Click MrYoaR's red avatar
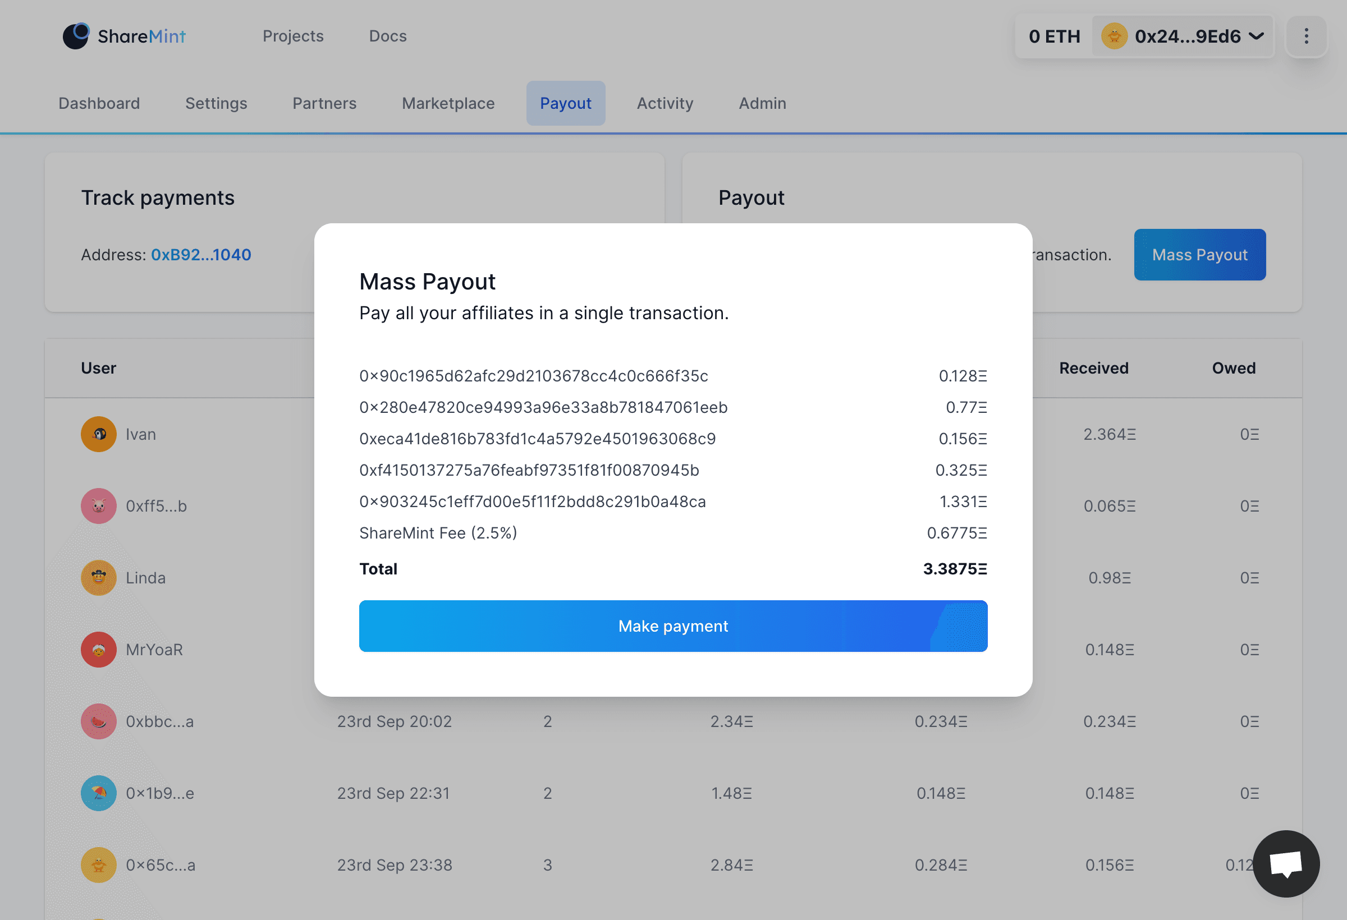 tap(99, 650)
